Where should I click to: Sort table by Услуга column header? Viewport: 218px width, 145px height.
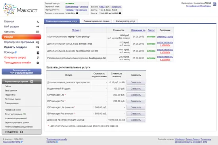pos(76,30)
